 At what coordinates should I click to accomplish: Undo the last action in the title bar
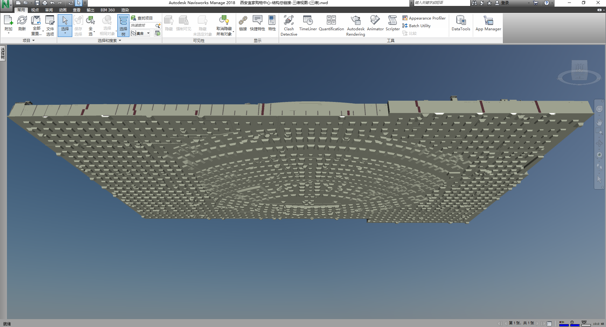click(x=52, y=3)
